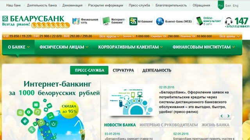Open Обращения top link
Viewport: 250px width, 140px height.
[201, 5]
